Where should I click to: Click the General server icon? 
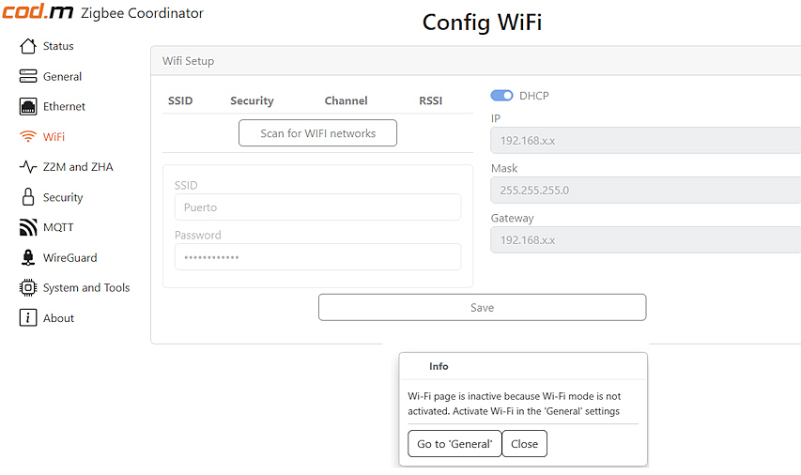(28, 76)
